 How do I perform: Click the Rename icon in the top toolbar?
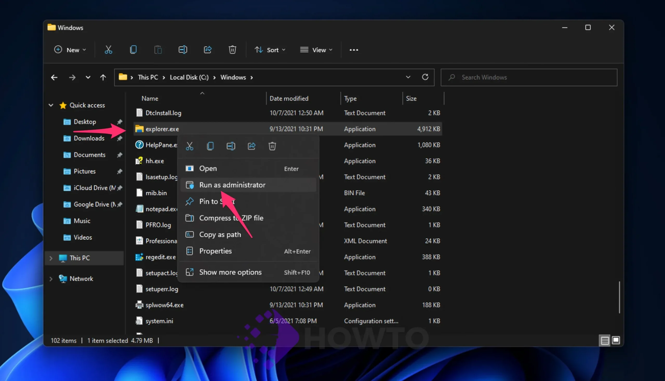[183, 50]
